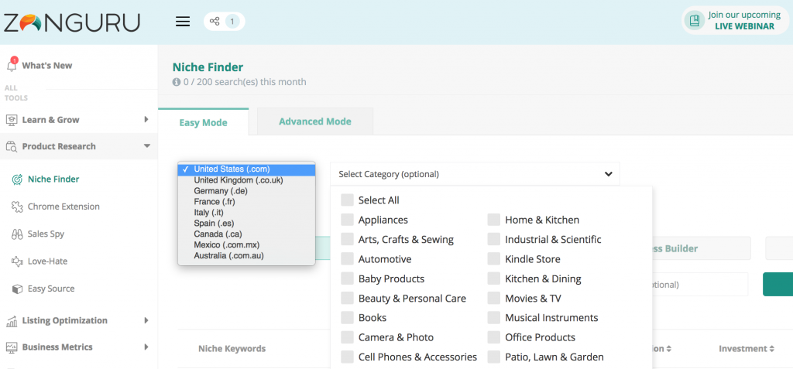
Task: Click the Business Metrics monitor icon
Action: click(11, 347)
